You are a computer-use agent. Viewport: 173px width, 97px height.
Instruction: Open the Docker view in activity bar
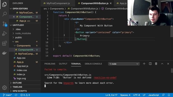pyautogui.click(x=4, y=53)
